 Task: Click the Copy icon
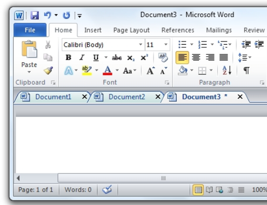(48, 58)
